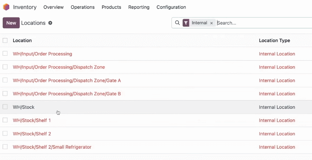This screenshot has width=312, height=160.
Task: Click the Odoo Inventory app logo icon
Action: (6, 7)
